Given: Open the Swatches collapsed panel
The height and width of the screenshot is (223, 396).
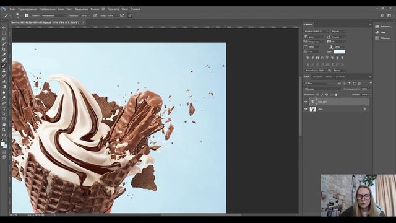Looking at the screenshot, I should pyautogui.click(x=382, y=38).
